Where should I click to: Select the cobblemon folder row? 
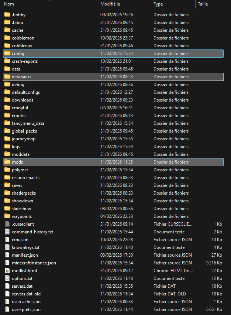23,38
